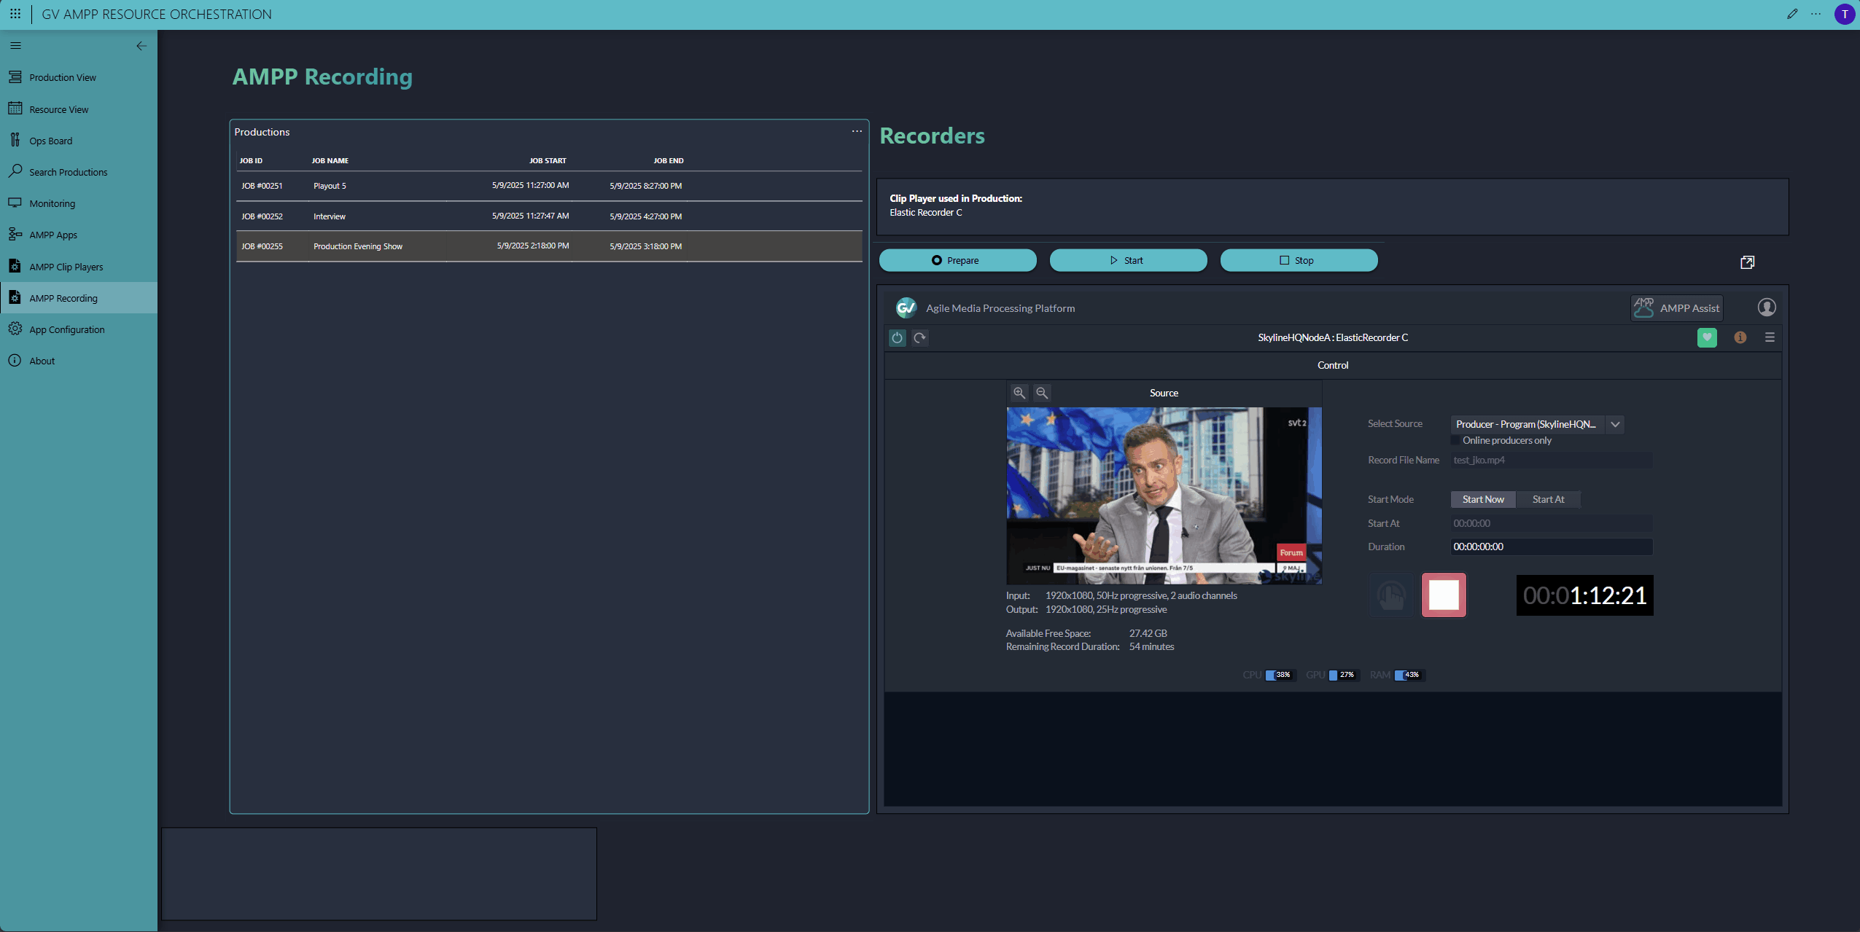Click the Prepare button

coord(957,260)
